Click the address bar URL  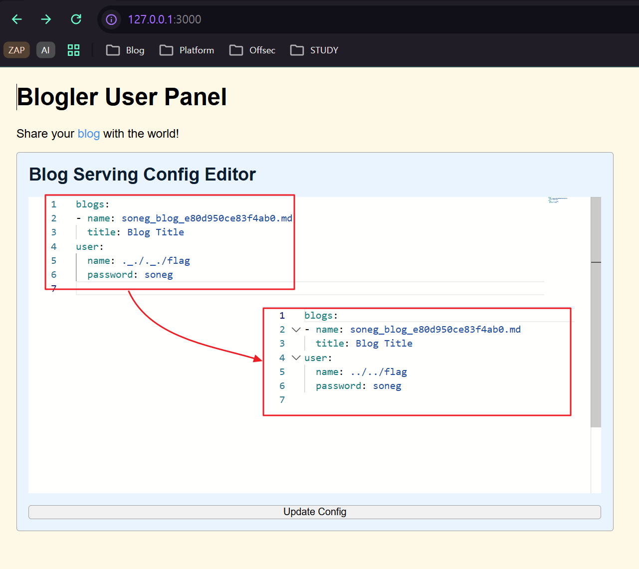coord(165,19)
